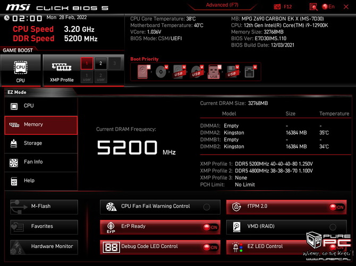Open the Storage section in EZ Mode
The image size is (356, 266).
pyautogui.click(x=41, y=144)
